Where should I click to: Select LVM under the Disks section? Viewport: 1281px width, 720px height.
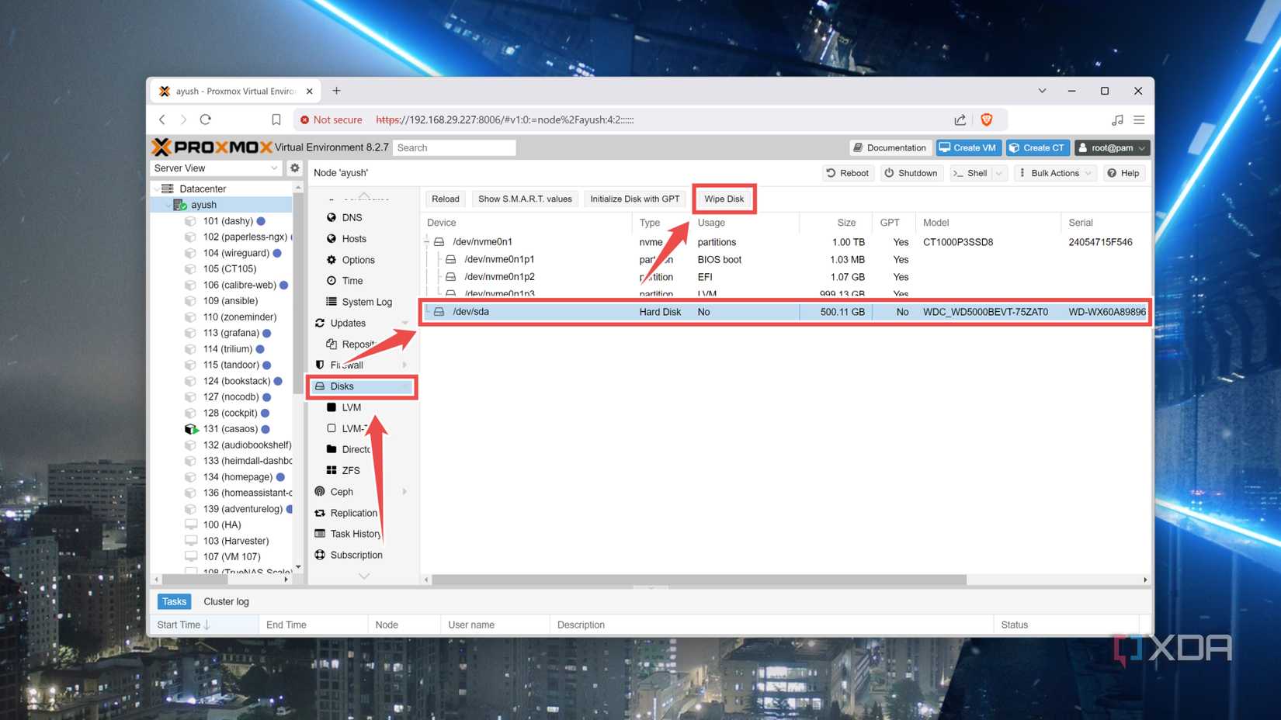click(351, 407)
